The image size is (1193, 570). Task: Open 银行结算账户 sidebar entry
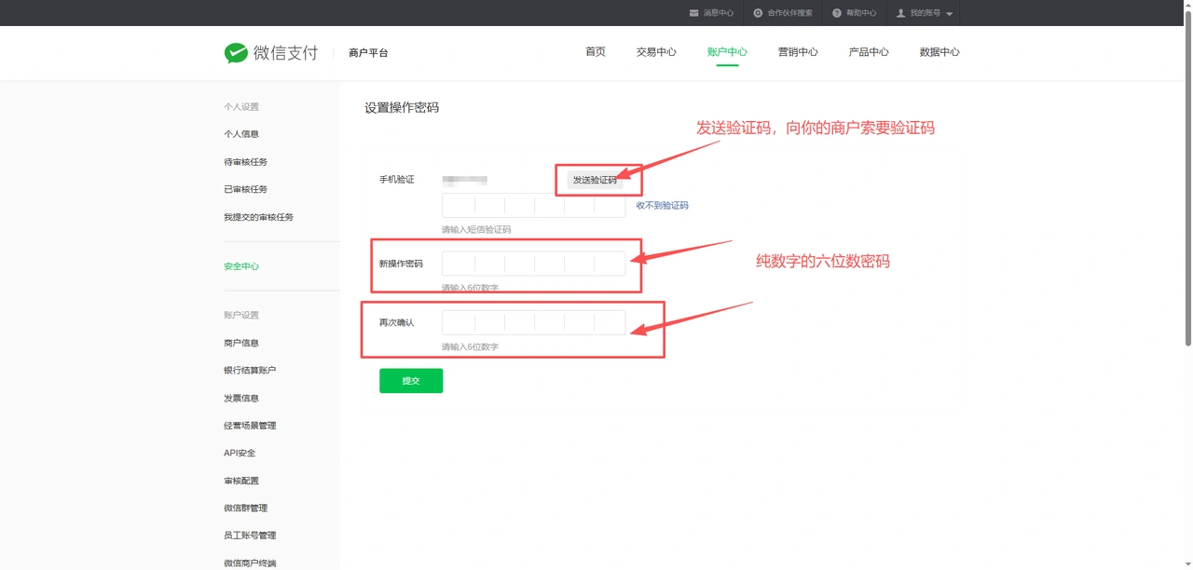point(250,371)
